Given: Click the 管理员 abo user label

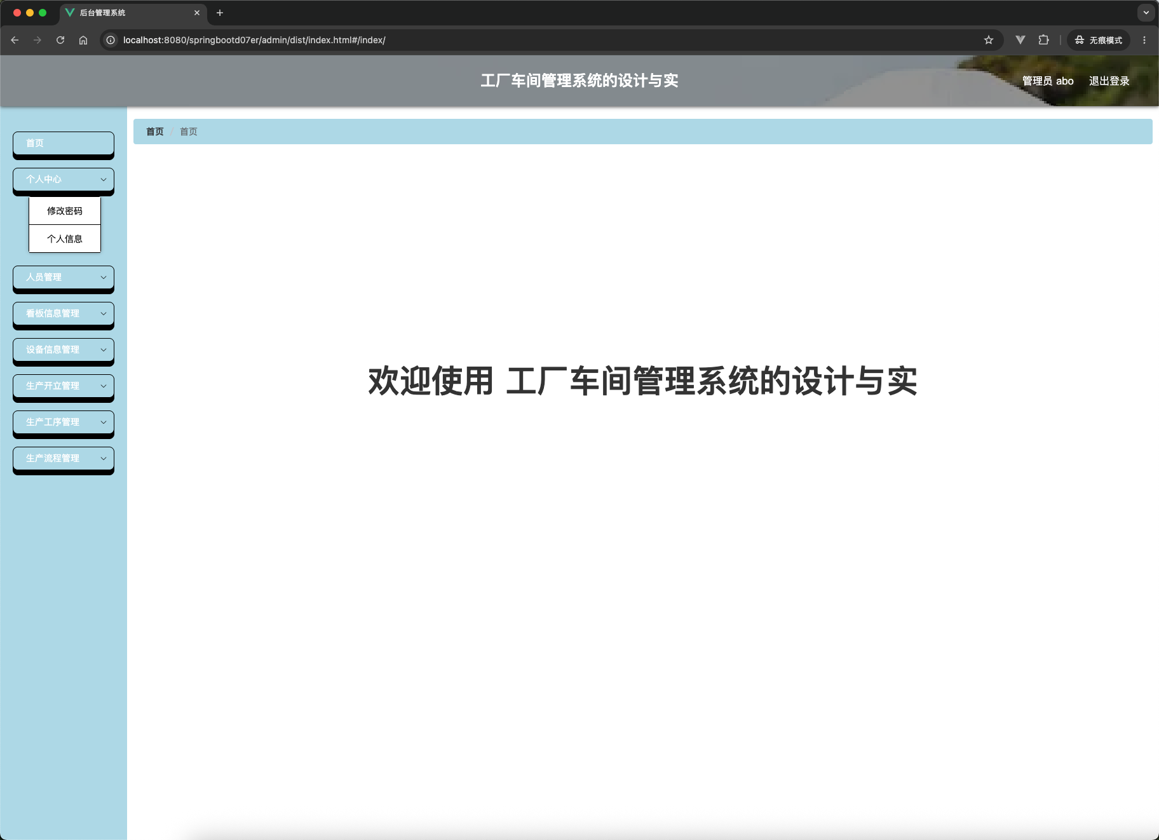Looking at the screenshot, I should point(1048,81).
